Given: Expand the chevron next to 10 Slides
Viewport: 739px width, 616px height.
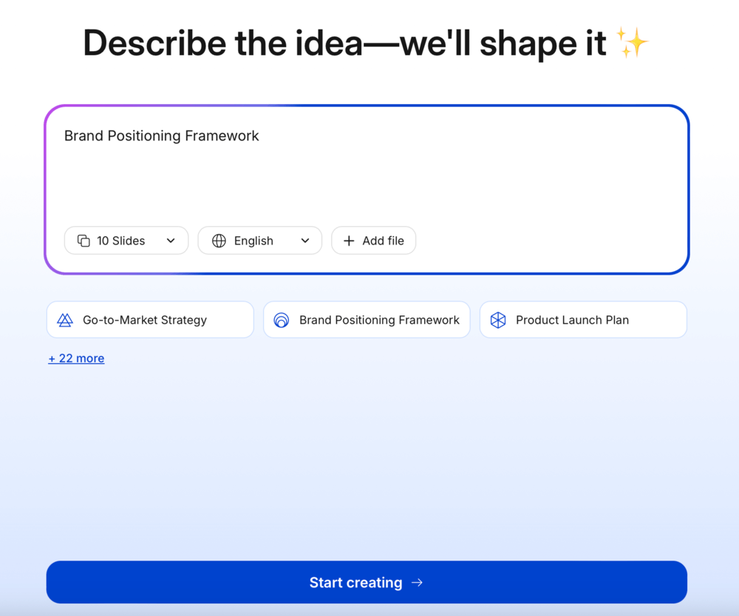Looking at the screenshot, I should tap(171, 241).
